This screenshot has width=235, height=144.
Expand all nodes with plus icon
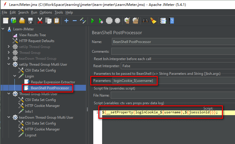66,21
